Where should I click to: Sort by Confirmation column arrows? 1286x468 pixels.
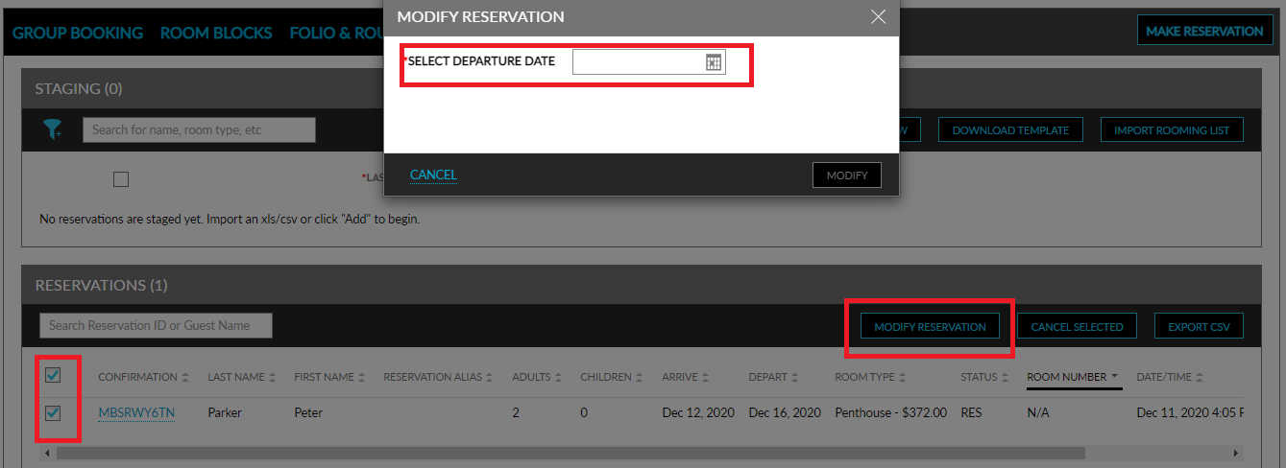point(185,378)
